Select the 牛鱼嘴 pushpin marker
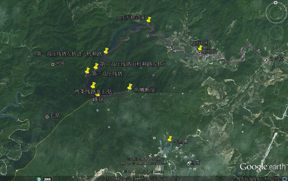Screen dimensions: 288x181 coord(170,139)
